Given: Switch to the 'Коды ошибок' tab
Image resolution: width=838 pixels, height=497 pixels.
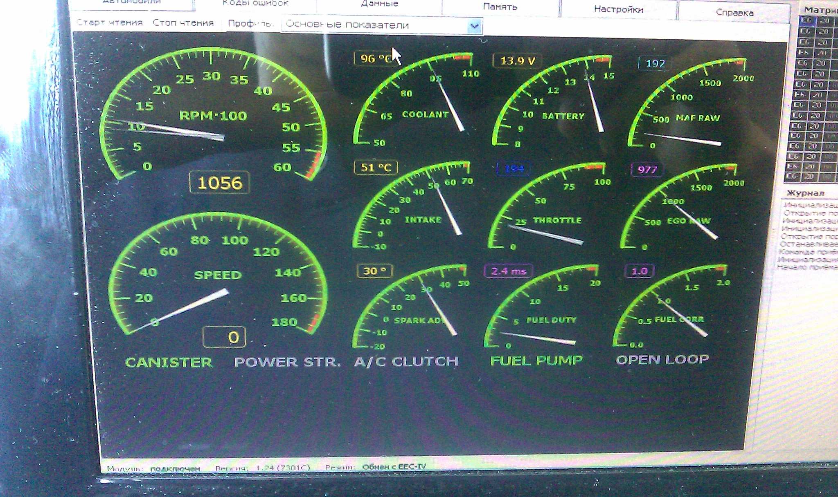Looking at the screenshot, I should (255, 3).
